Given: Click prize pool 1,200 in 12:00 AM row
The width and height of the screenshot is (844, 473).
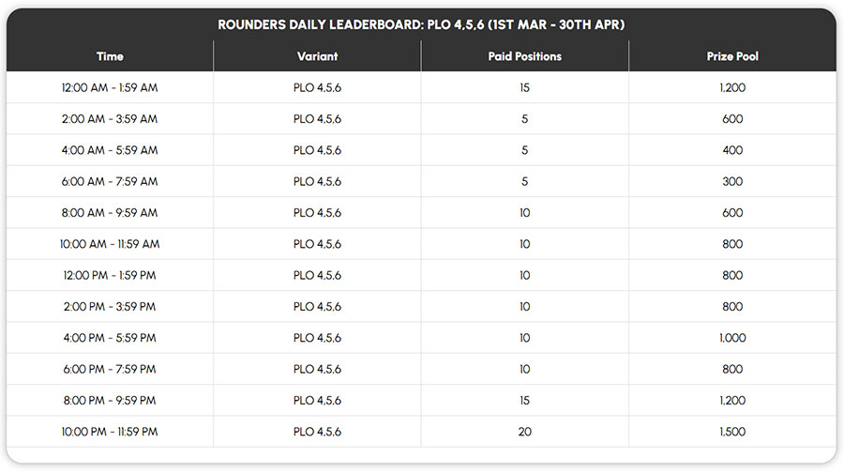Looking at the screenshot, I should (x=732, y=87).
